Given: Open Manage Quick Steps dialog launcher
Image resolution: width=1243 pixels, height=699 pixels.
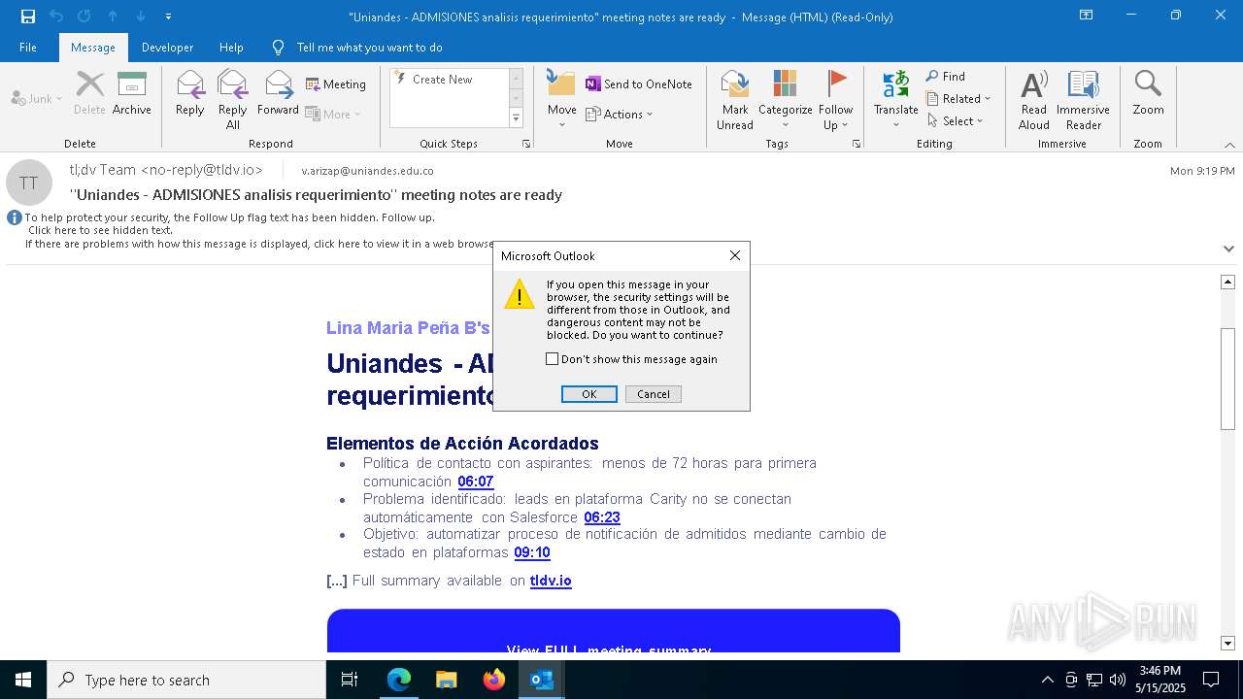Looking at the screenshot, I should tap(526, 144).
